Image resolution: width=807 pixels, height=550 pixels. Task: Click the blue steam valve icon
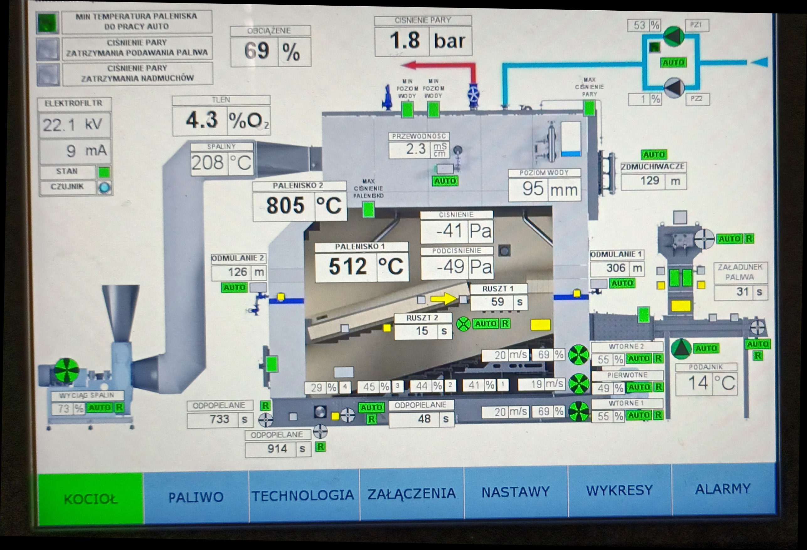point(473,94)
